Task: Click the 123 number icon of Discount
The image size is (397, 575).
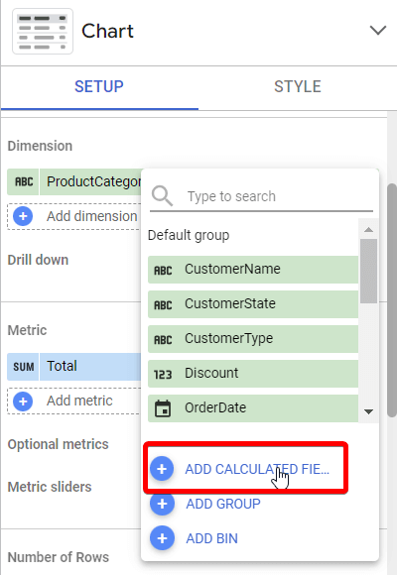Action: pyautogui.click(x=163, y=375)
